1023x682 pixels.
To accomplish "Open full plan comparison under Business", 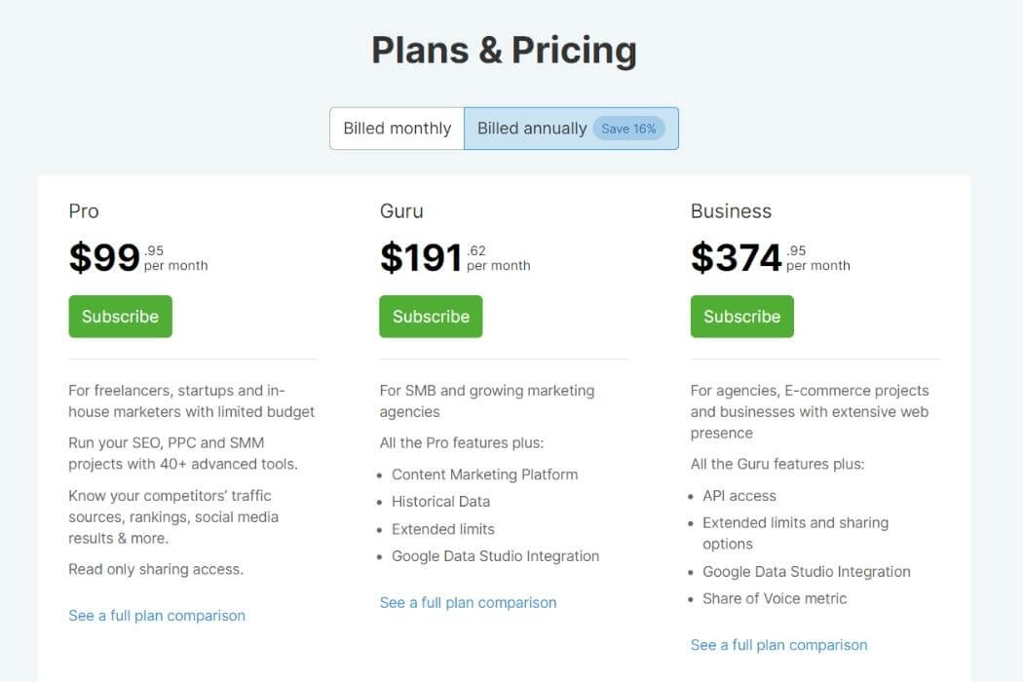I will [x=779, y=645].
